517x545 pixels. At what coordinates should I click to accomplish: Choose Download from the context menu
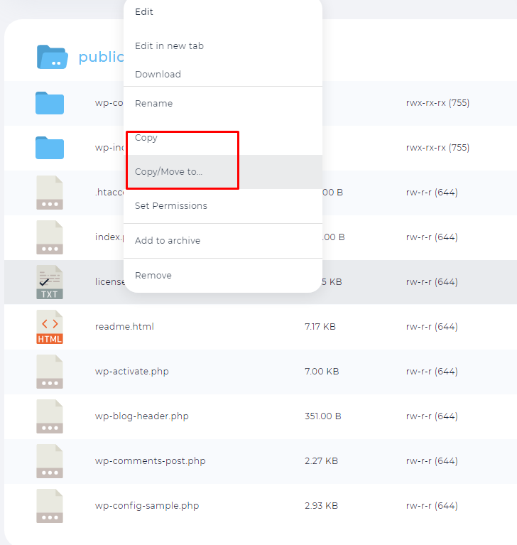pos(158,75)
